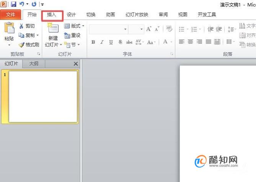Toggle underline formatting U
The image size is (256, 182).
click(x=111, y=42)
